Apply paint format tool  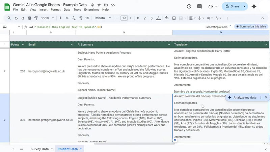pos(36,18)
